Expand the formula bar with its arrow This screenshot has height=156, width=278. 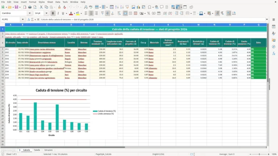(x=267, y=19)
